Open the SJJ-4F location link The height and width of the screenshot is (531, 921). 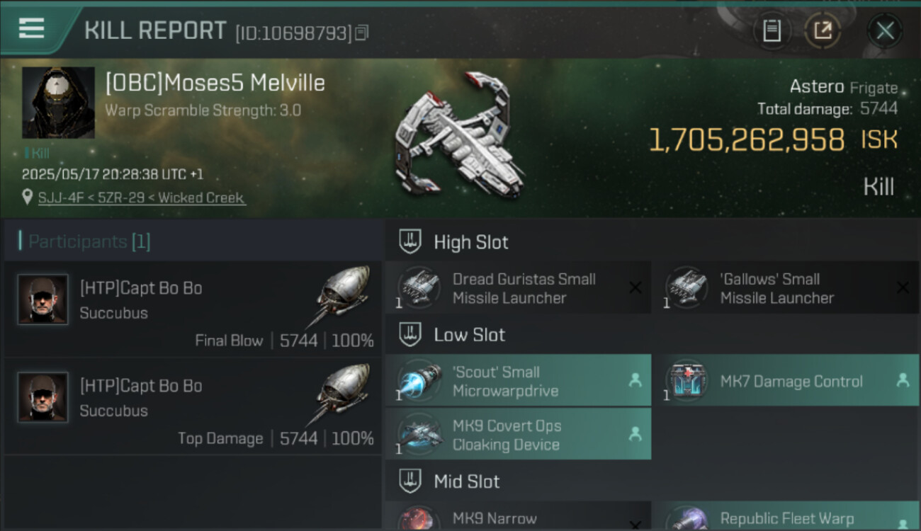pyautogui.click(x=142, y=198)
